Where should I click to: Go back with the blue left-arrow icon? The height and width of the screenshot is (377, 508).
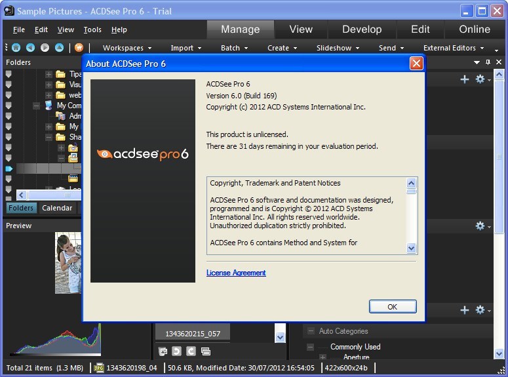(x=30, y=48)
